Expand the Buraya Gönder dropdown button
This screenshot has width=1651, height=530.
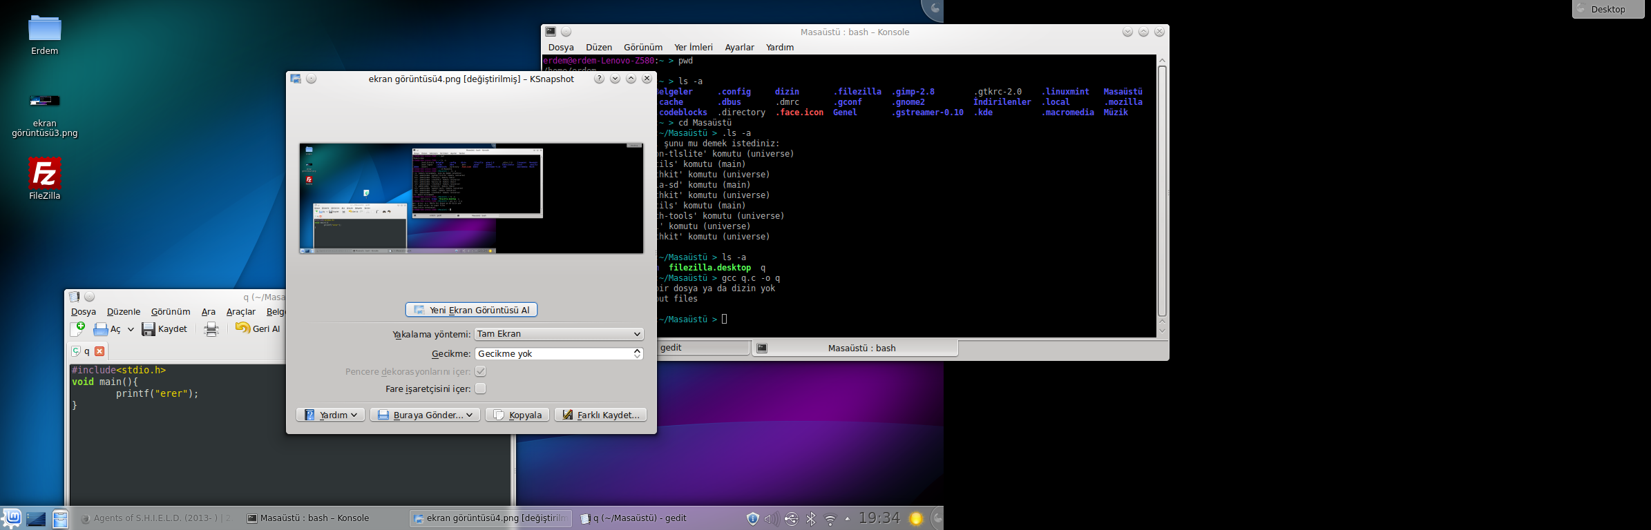tap(469, 415)
